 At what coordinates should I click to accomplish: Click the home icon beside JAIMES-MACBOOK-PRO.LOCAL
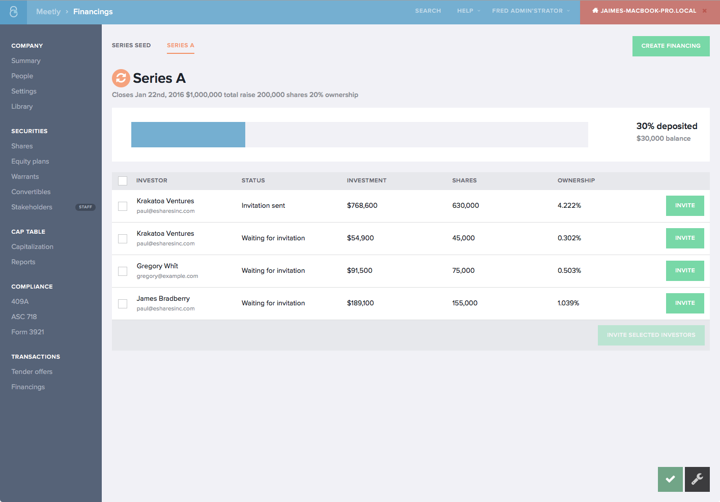point(595,11)
